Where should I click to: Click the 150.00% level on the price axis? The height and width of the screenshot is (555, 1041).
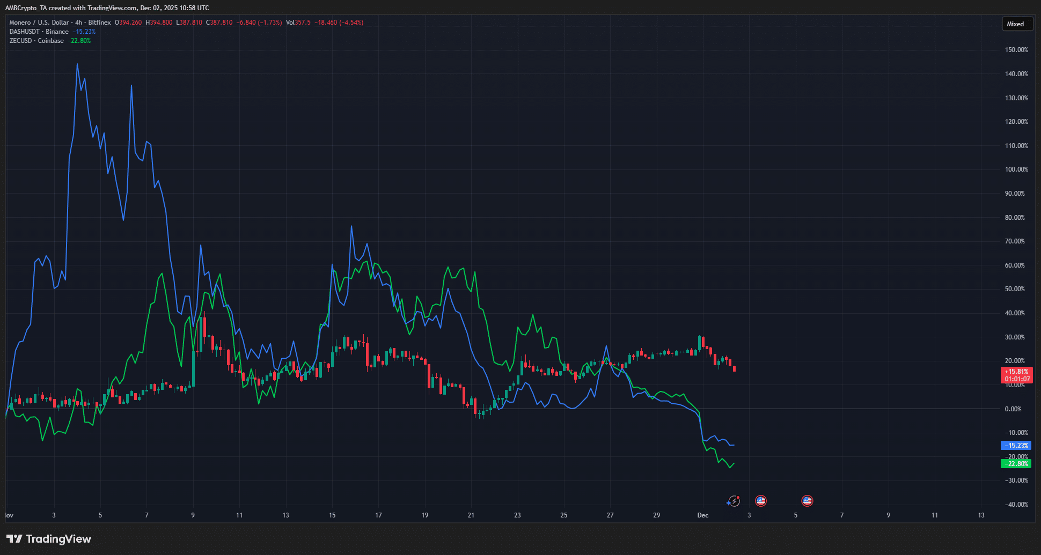1016,50
